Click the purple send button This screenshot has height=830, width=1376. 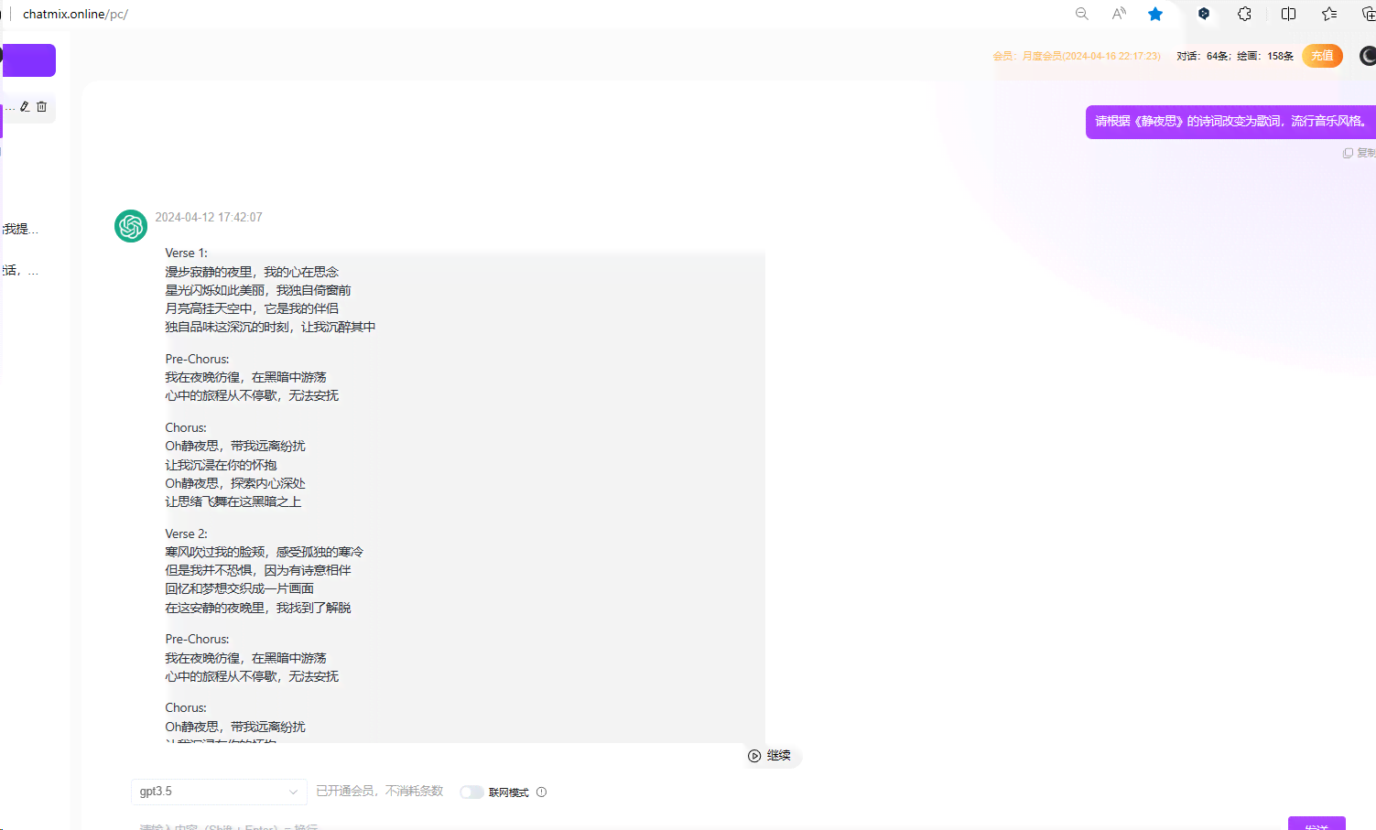click(1316, 824)
